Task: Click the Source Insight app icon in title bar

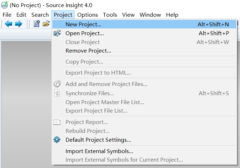Action: coord(4,5)
